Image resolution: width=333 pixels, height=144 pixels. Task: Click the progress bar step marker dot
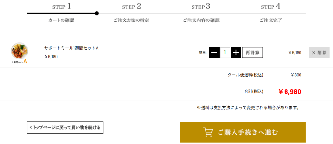coord(97,13)
